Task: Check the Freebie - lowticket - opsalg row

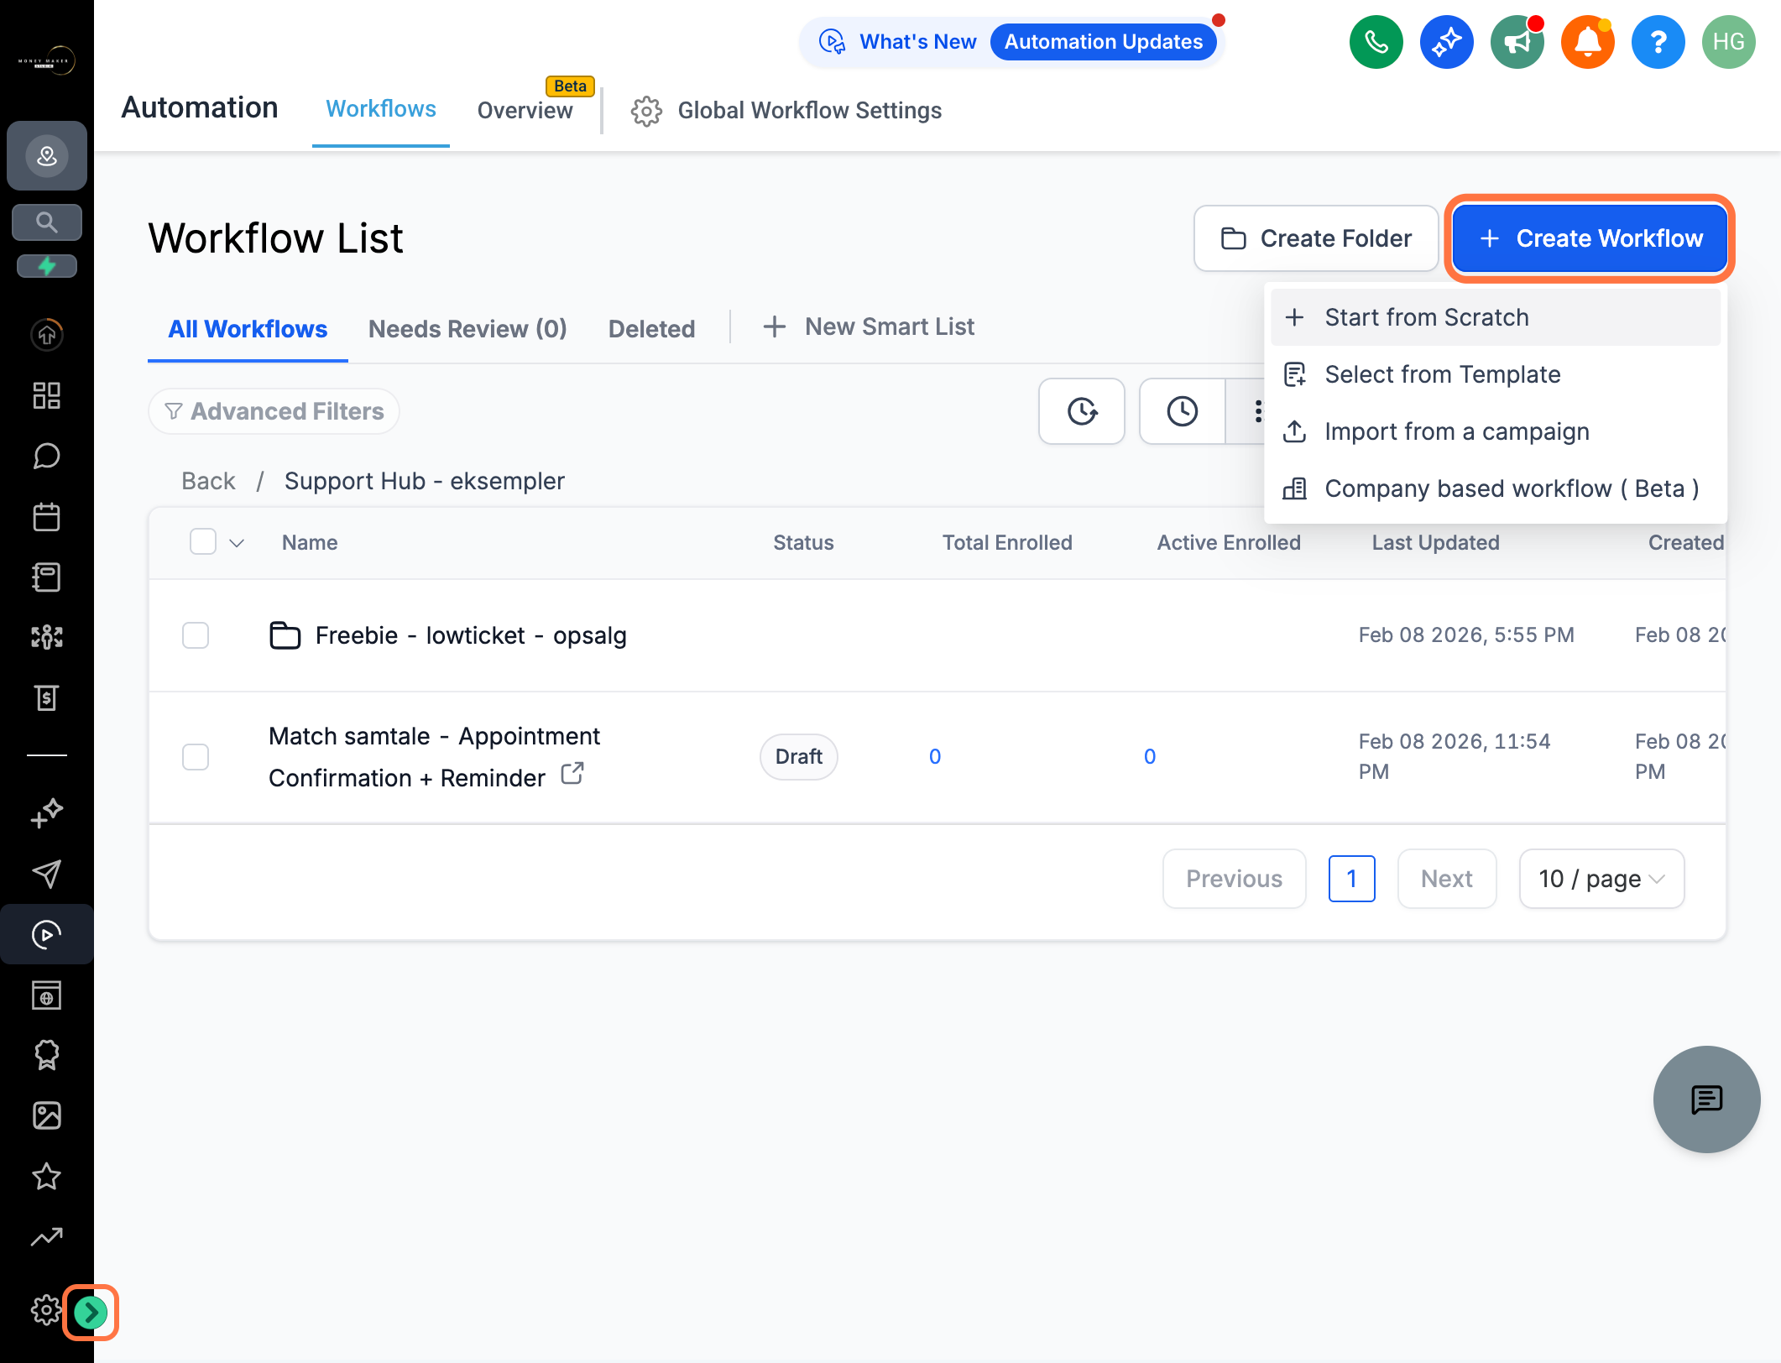Action: coord(196,635)
